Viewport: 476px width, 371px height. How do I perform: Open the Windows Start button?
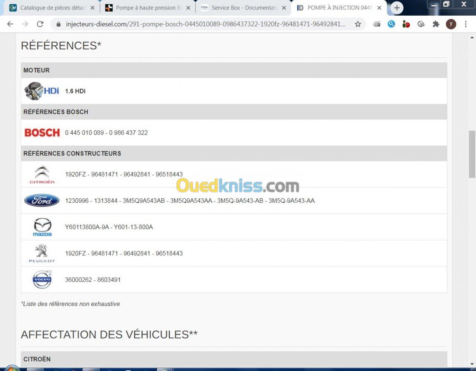pyautogui.click(x=12, y=368)
